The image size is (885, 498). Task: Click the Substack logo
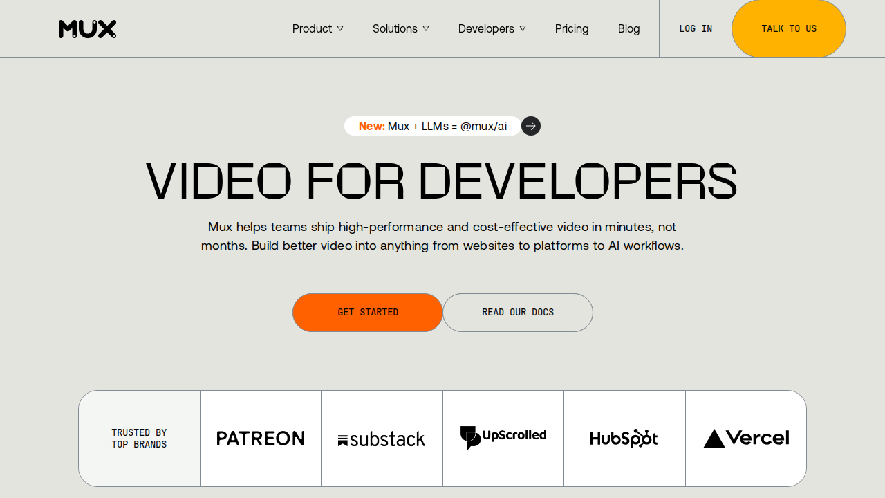click(382, 439)
